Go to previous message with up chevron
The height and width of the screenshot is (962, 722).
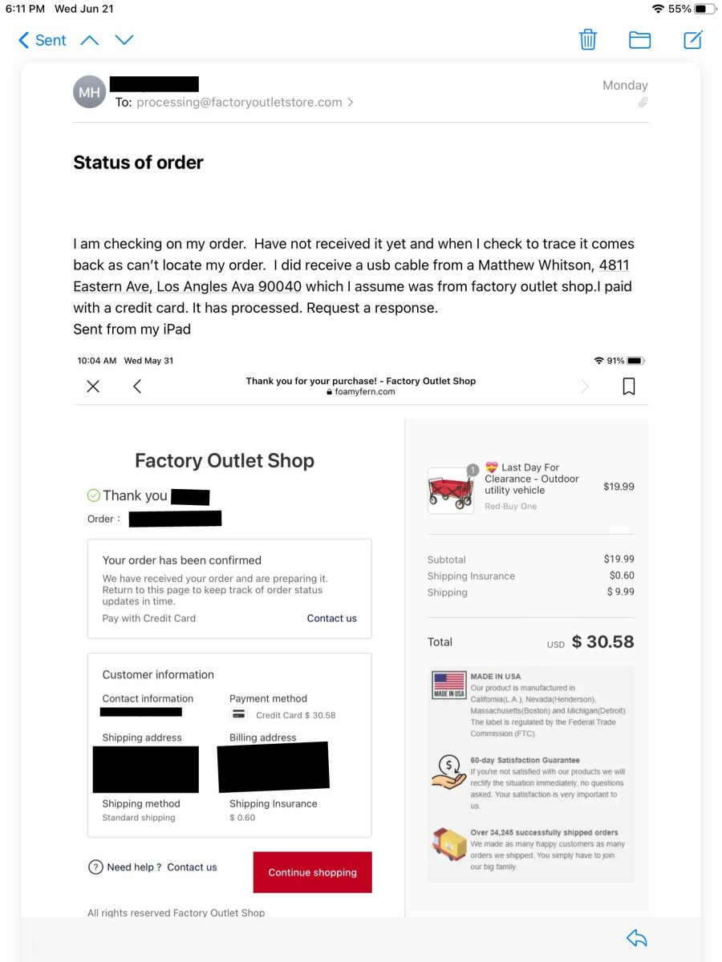[x=90, y=40]
